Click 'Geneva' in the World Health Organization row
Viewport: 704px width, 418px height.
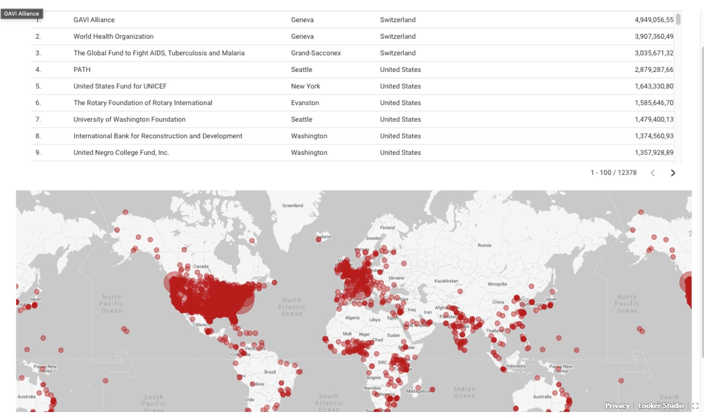tap(302, 36)
